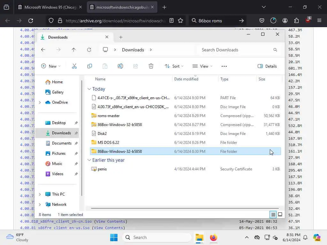
Task: Open a new Firefox tab
Action: tap(164, 7)
